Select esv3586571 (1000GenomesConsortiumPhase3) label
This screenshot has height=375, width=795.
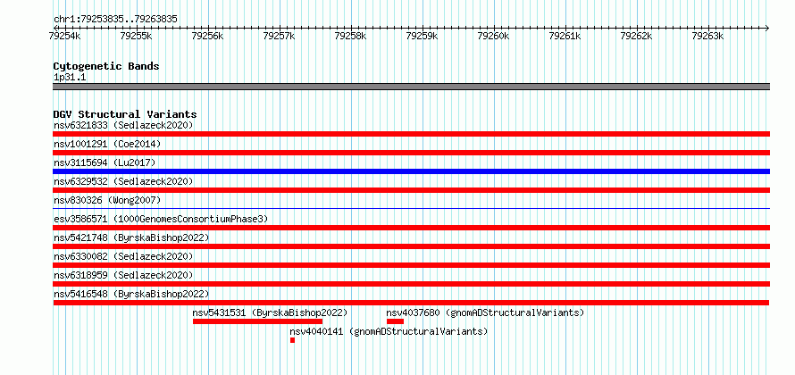(x=161, y=219)
